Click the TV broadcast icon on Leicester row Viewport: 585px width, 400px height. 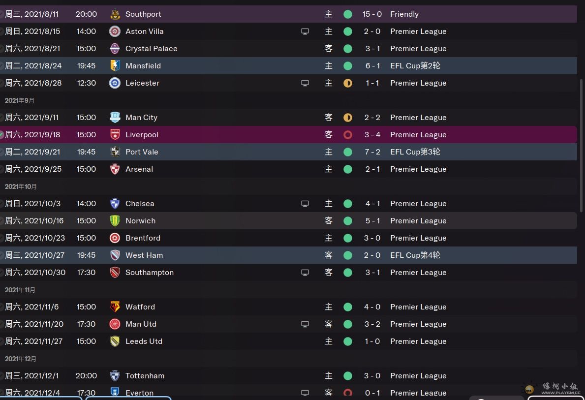click(305, 83)
